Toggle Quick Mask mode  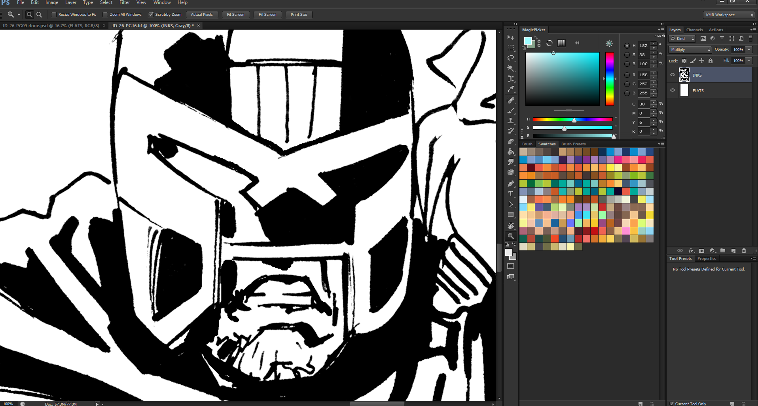(511, 266)
